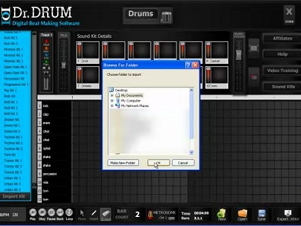Select Techno Kit 1 from kit list
The height and width of the screenshot is (226, 301).
[13, 137]
